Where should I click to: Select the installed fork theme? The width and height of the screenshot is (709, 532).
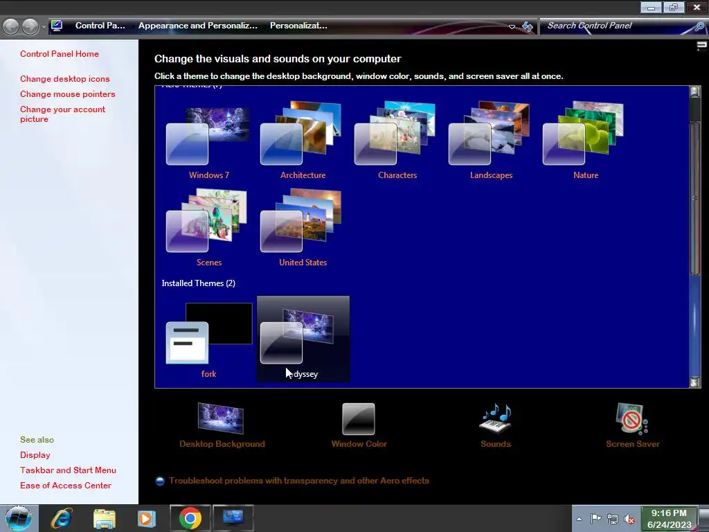[x=208, y=339]
